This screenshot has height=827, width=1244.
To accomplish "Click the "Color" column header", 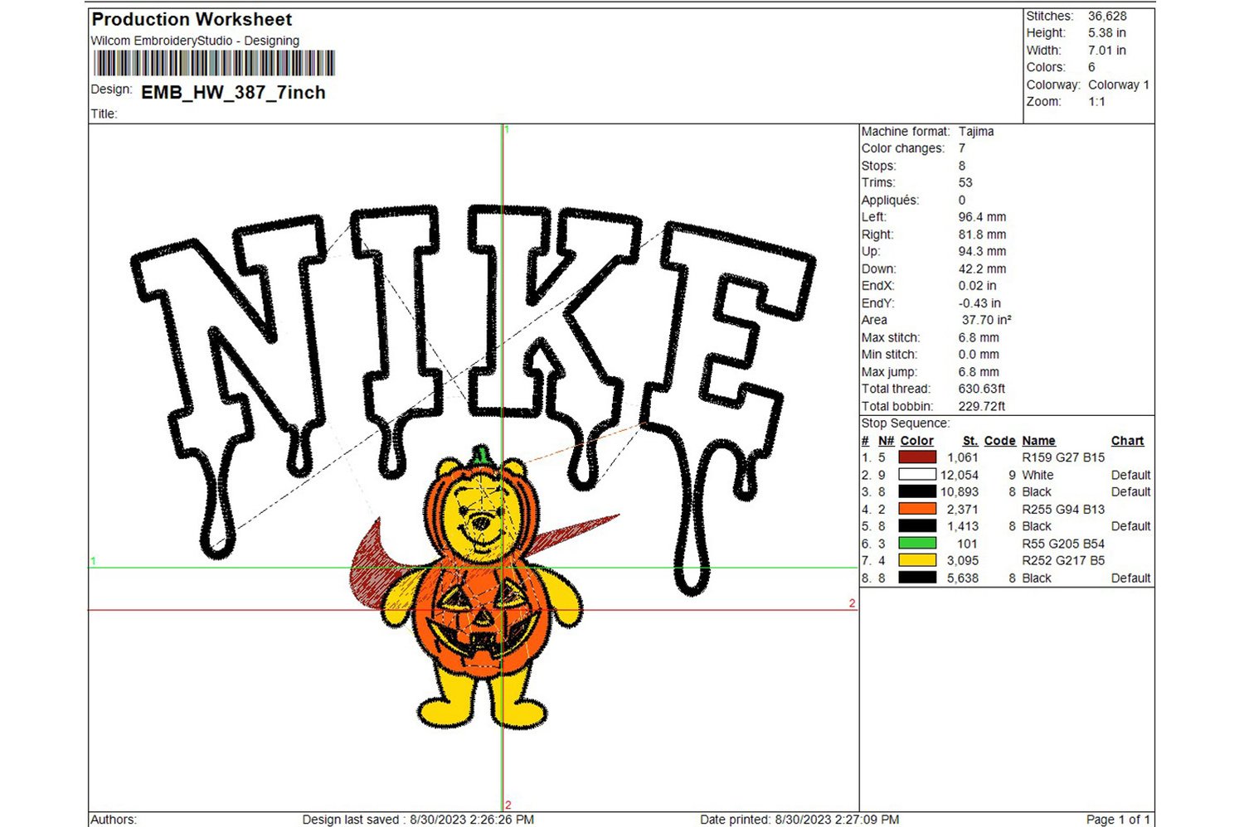I will [916, 441].
